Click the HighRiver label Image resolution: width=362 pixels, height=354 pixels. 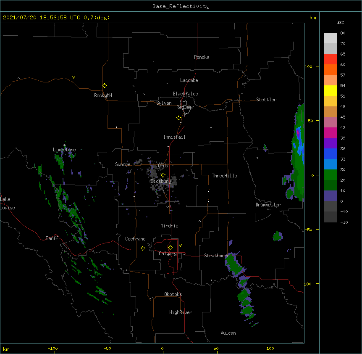pos(181,312)
